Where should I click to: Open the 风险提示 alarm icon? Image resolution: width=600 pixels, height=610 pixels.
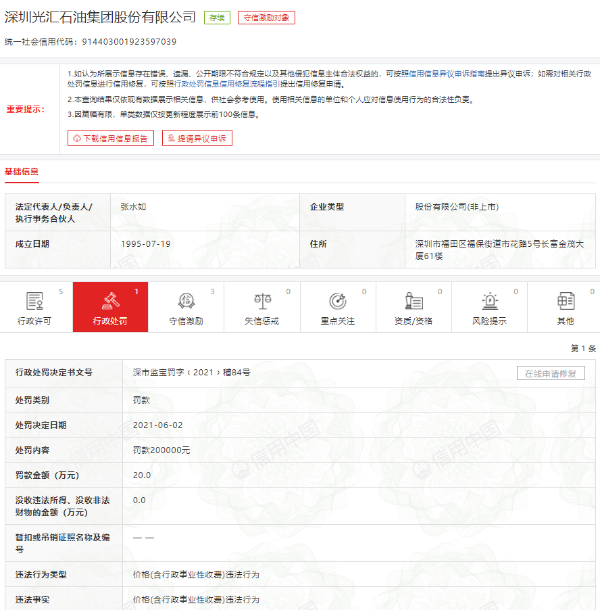pyautogui.click(x=489, y=300)
